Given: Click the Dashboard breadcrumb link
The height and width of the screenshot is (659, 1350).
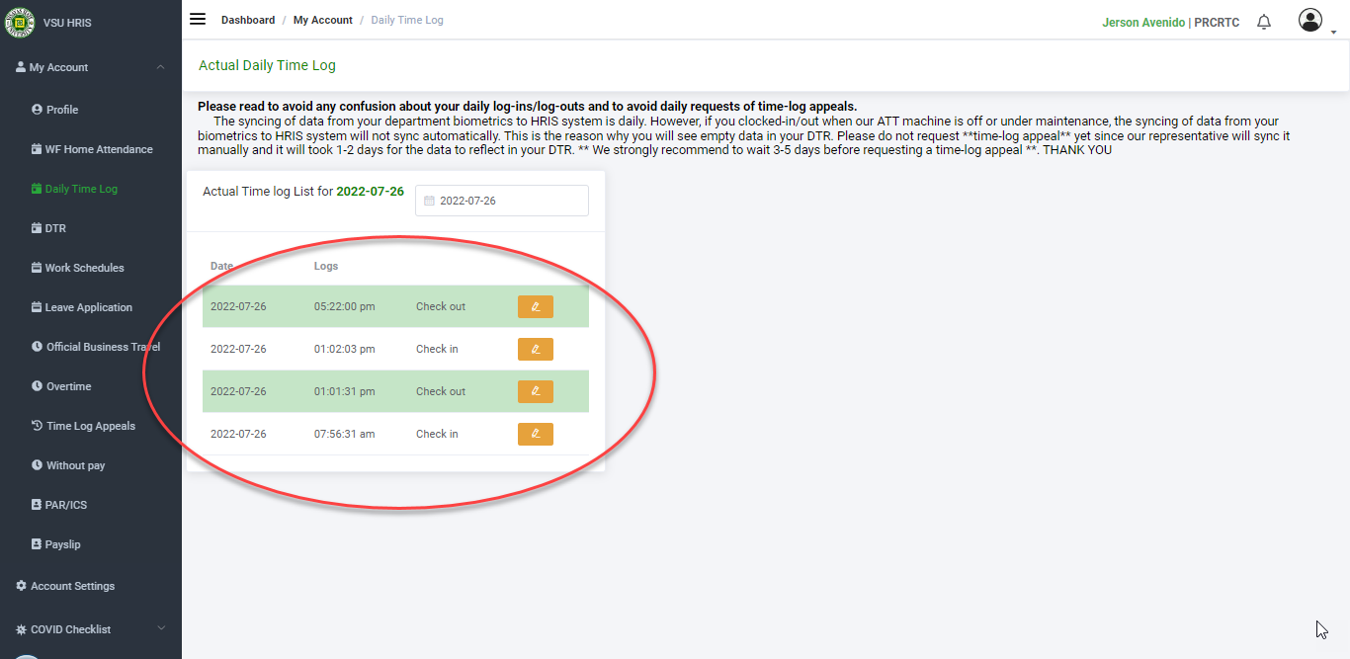Looking at the screenshot, I should [x=248, y=20].
